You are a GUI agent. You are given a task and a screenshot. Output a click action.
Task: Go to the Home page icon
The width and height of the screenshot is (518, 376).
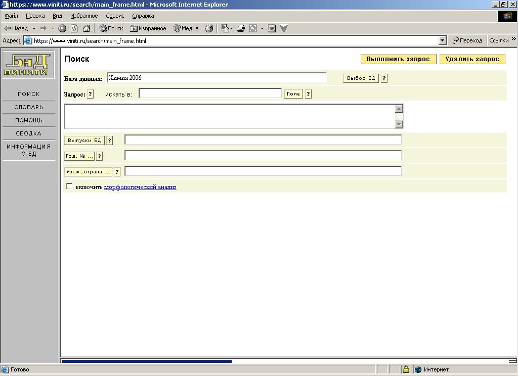coord(87,28)
